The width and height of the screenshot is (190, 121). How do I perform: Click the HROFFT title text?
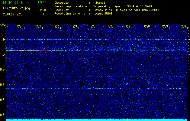pyautogui.click(x=19, y=2)
